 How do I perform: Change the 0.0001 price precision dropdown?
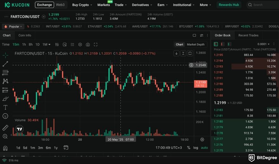[263, 44]
